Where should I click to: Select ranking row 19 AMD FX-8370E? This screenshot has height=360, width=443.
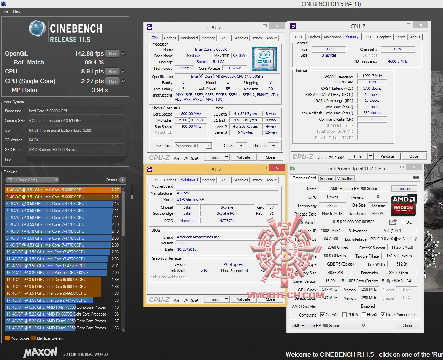(62, 314)
